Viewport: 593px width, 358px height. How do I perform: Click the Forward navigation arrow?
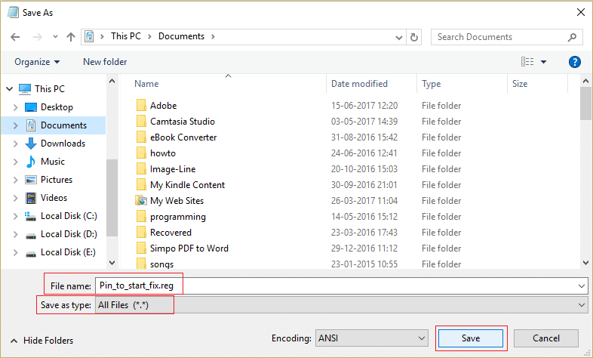[37, 37]
